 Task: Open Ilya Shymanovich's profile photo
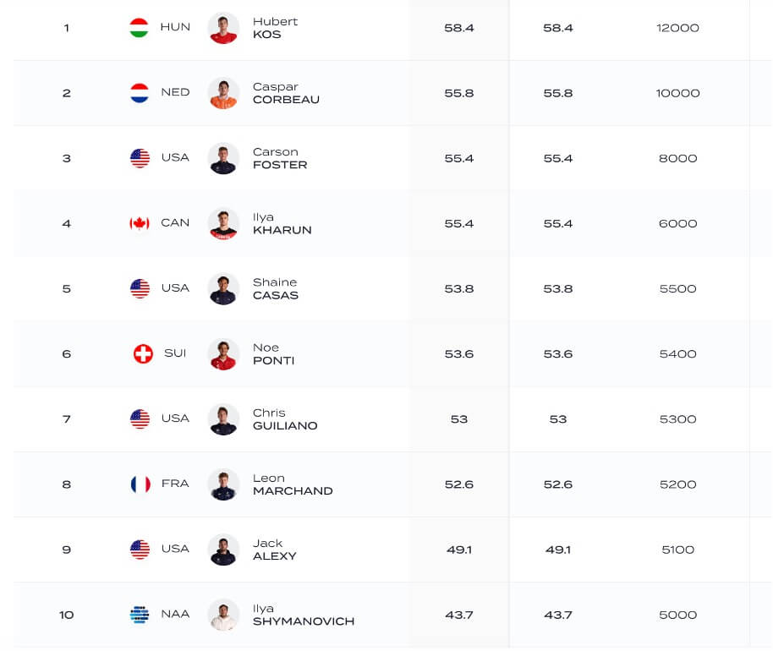[223, 615]
